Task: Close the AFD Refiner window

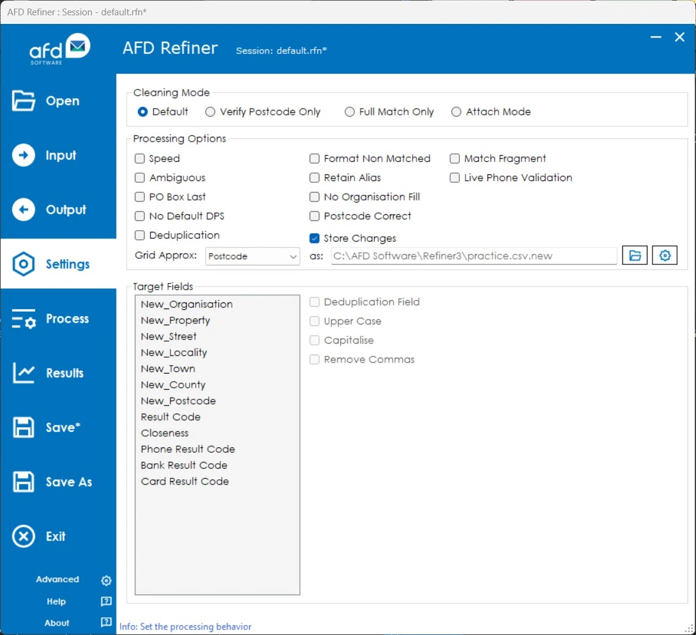Action: point(679,37)
